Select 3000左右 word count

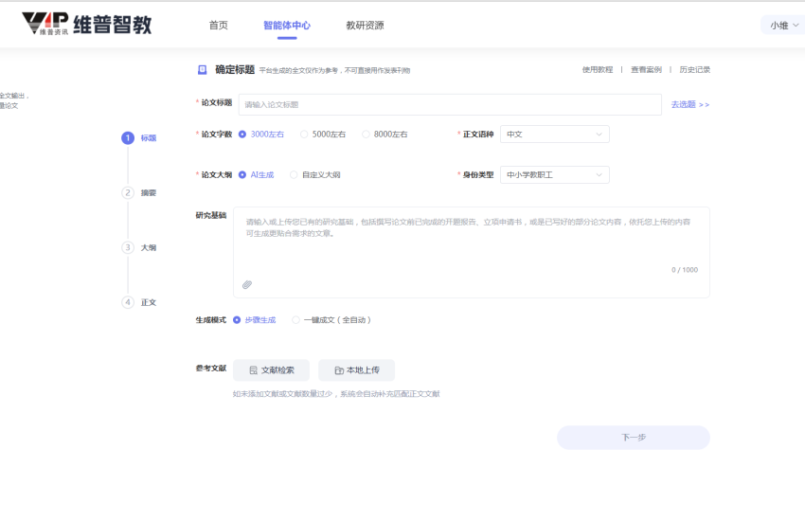pos(261,135)
